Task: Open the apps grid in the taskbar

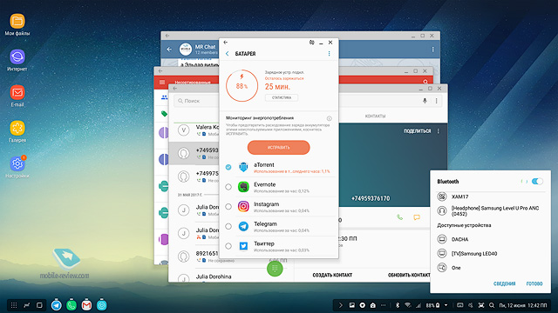Action: tap(14, 305)
